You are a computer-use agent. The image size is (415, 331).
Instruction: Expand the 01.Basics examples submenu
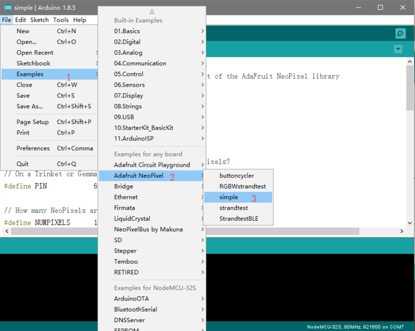(127, 31)
